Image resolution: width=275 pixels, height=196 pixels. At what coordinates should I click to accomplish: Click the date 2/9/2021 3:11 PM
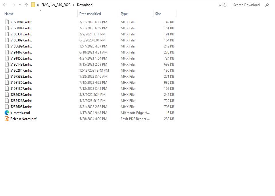tap(92, 34)
